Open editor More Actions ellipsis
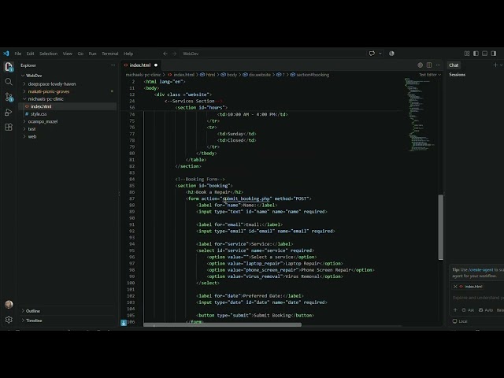 [438, 65]
